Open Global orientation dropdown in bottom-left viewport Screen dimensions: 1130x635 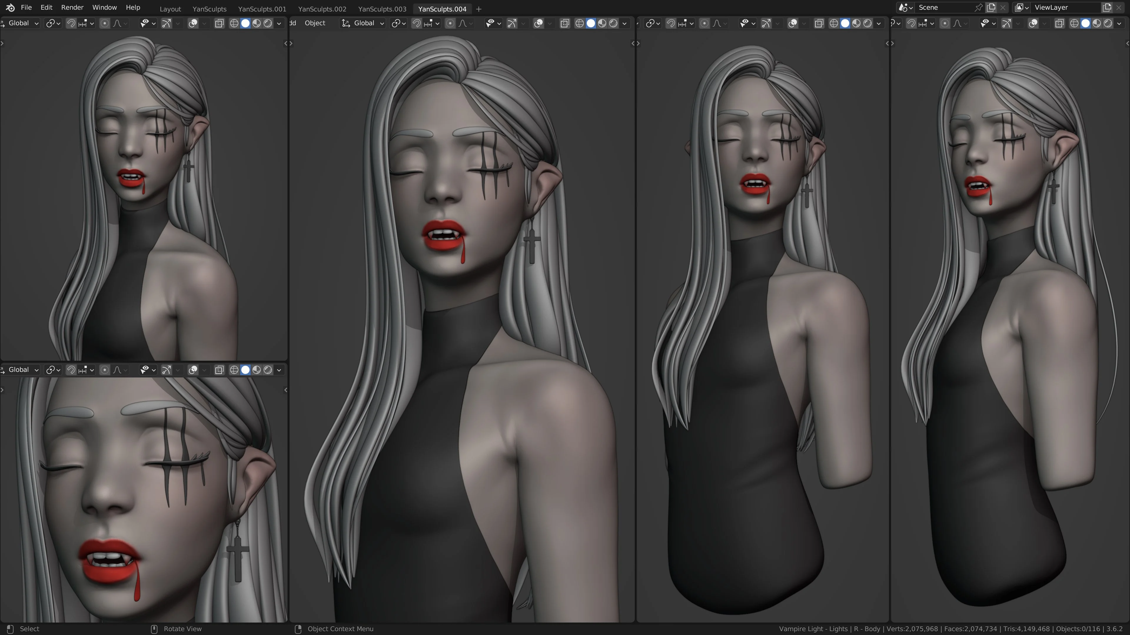point(20,370)
